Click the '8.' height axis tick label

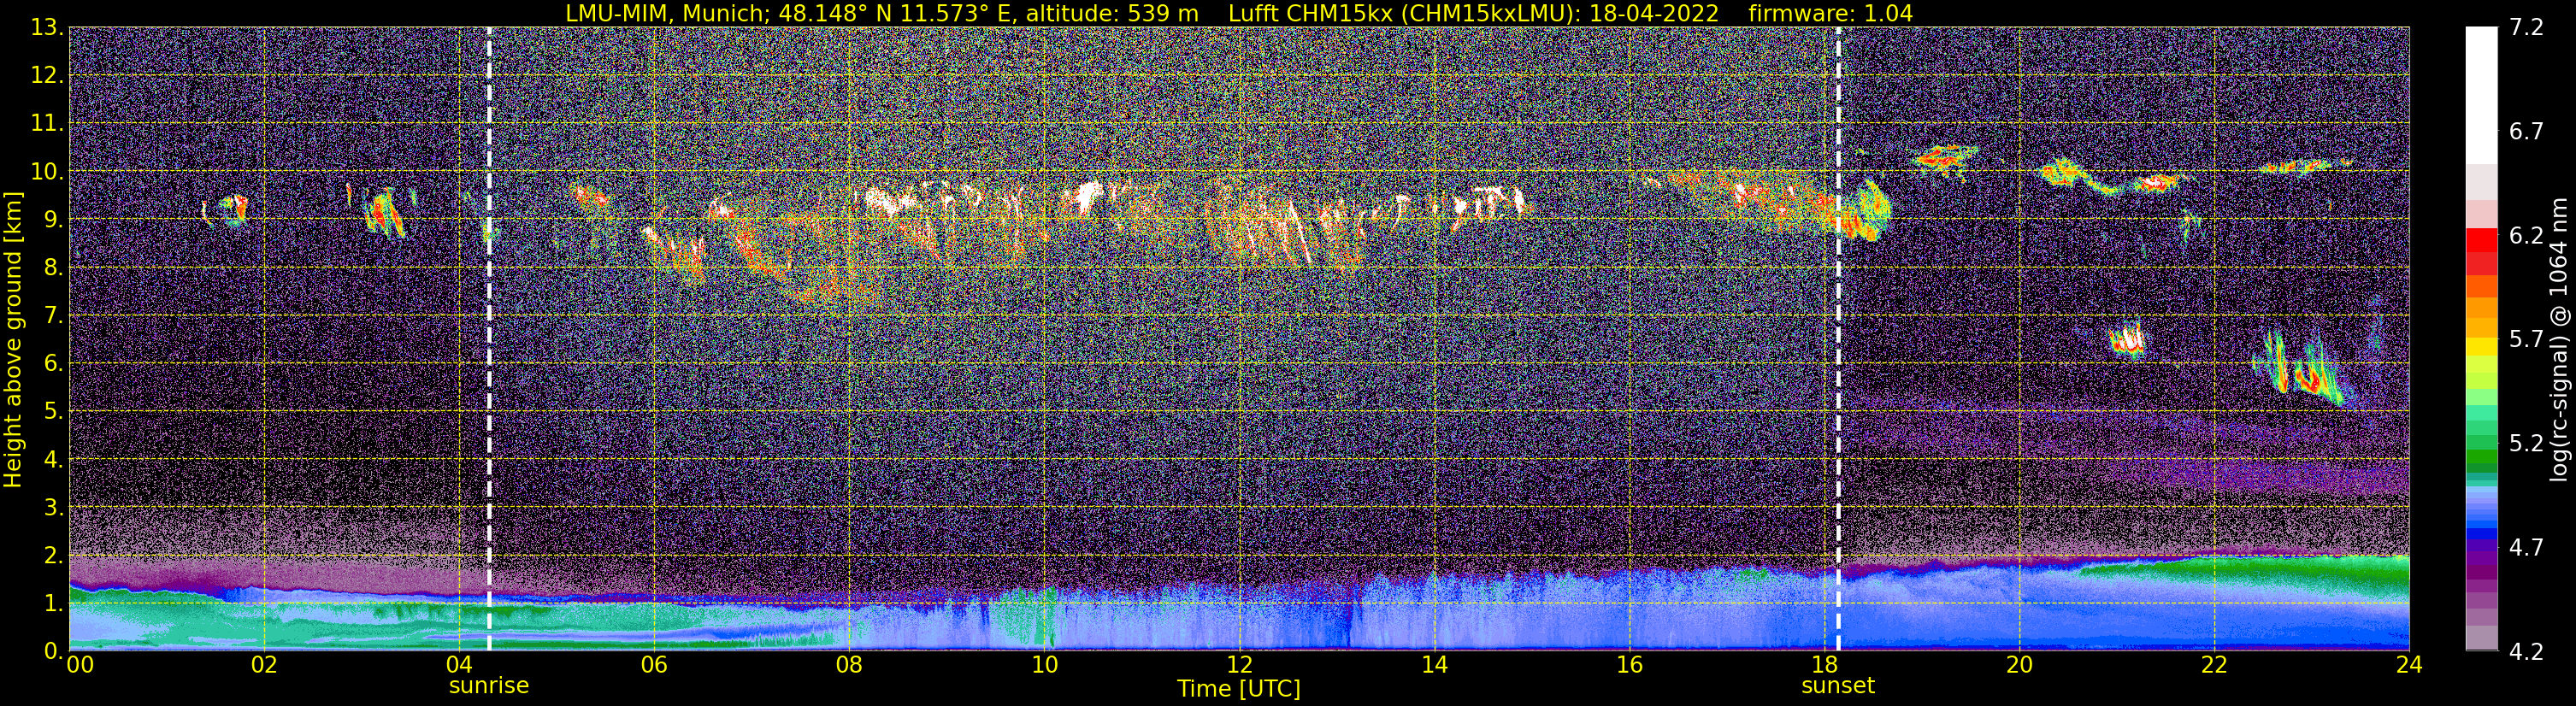click(53, 268)
